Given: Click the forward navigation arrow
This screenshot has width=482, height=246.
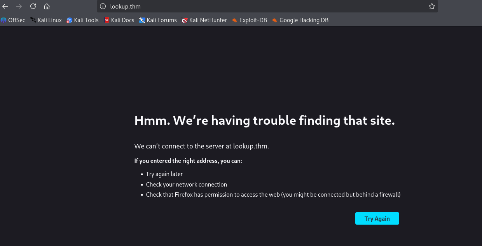Looking at the screenshot, I should point(19,6).
